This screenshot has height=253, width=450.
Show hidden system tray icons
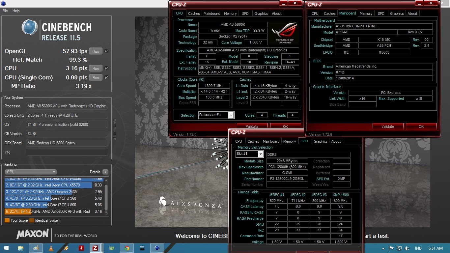(384, 248)
